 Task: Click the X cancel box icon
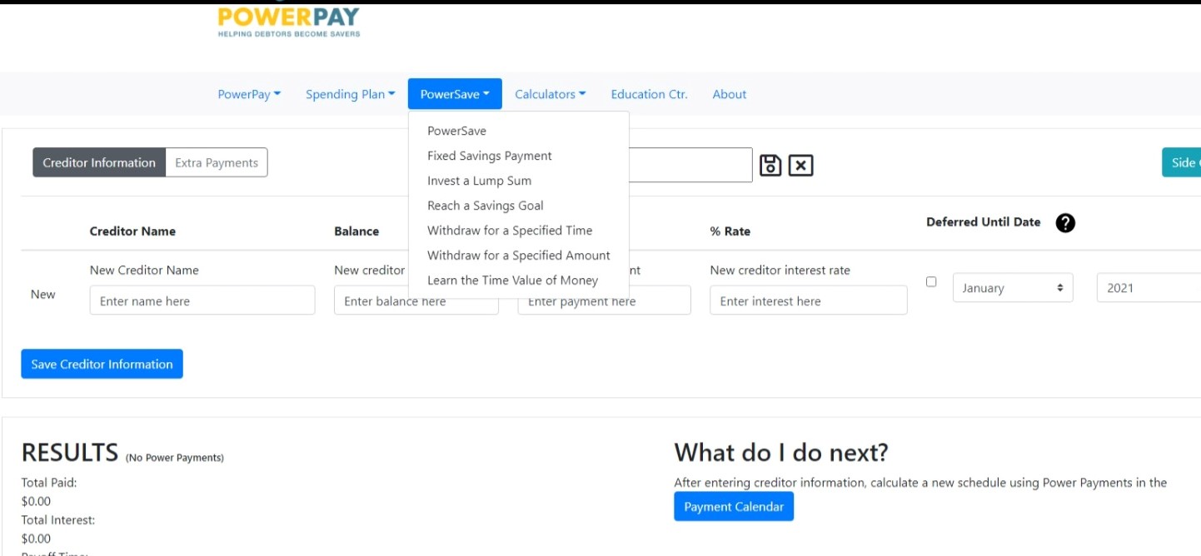pyautogui.click(x=800, y=165)
